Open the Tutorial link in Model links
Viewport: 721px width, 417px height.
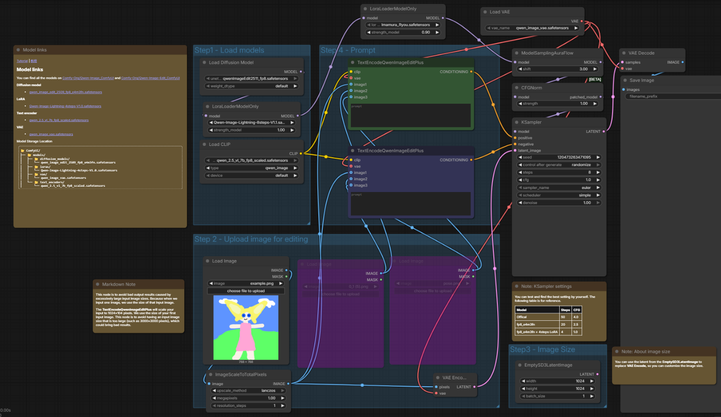(22, 61)
